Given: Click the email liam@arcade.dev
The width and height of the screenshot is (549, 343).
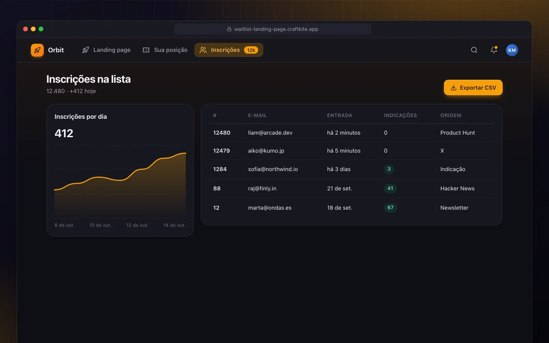Looking at the screenshot, I should (x=270, y=132).
